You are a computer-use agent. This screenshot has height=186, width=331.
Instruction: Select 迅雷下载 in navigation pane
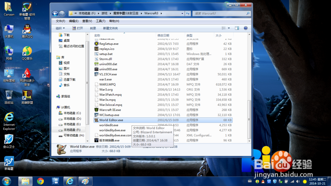pos(70,79)
